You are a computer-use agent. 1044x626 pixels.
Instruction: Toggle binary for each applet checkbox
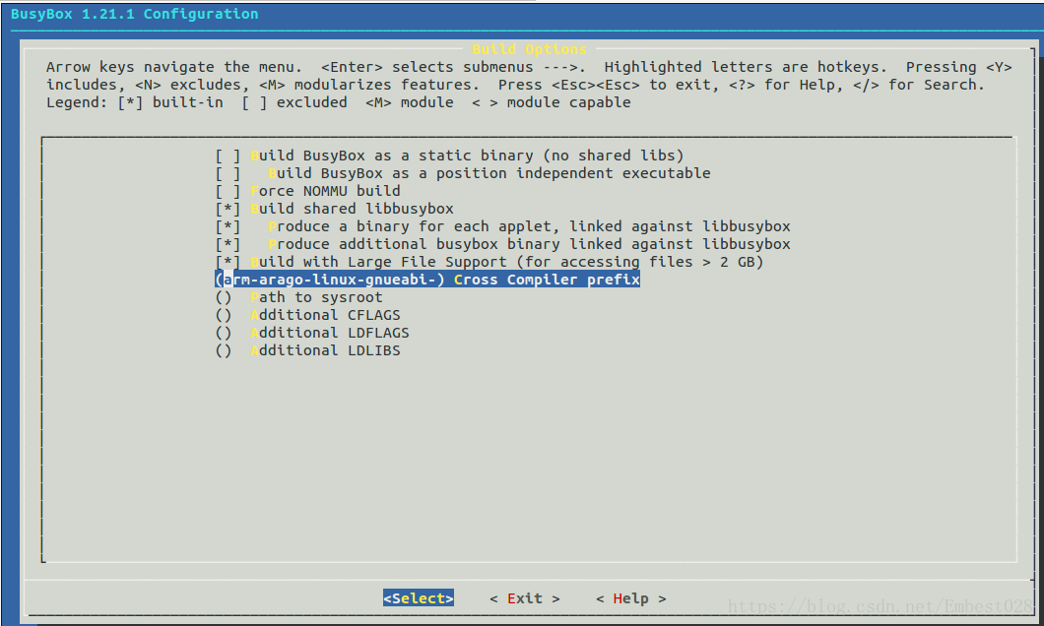click(x=228, y=226)
